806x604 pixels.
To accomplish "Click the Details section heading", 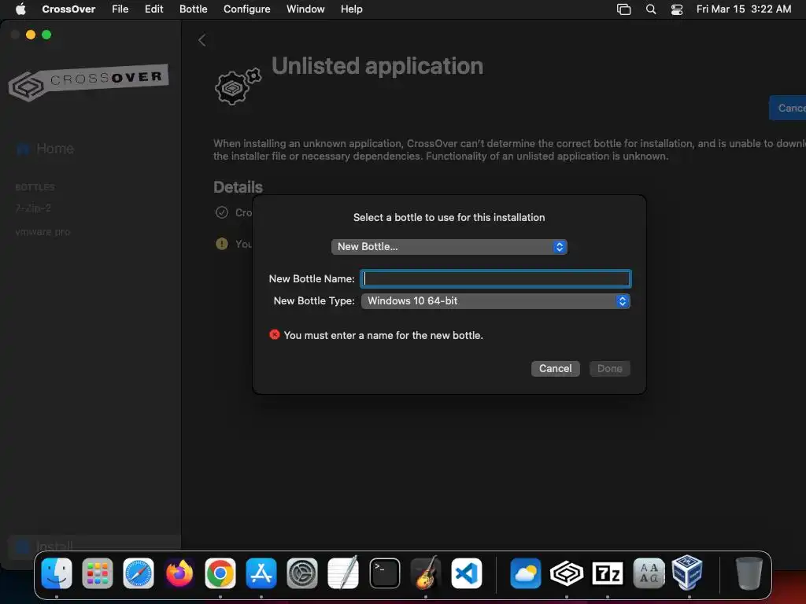I will pyautogui.click(x=238, y=187).
